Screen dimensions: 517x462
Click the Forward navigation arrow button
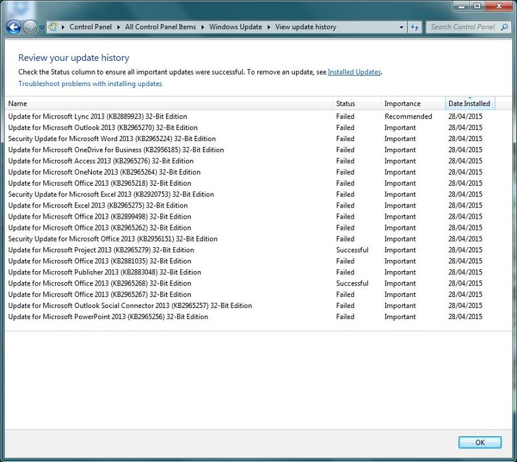pyautogui.click(x=30, y=27)
